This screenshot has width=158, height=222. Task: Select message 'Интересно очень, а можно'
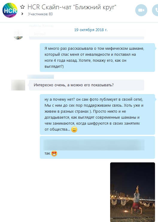pyautogui.click(x=86, y=85)
